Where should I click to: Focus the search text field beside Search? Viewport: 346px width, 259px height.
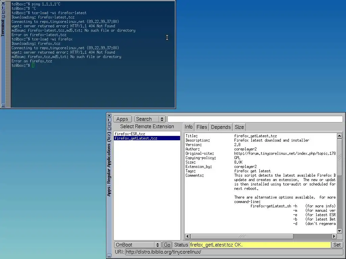pos(255,119)
